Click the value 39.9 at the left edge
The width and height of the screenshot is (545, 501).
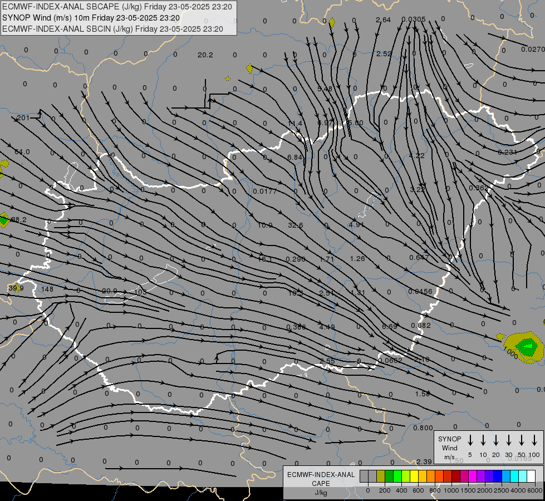pyautogui.click(x=16, y=288)
